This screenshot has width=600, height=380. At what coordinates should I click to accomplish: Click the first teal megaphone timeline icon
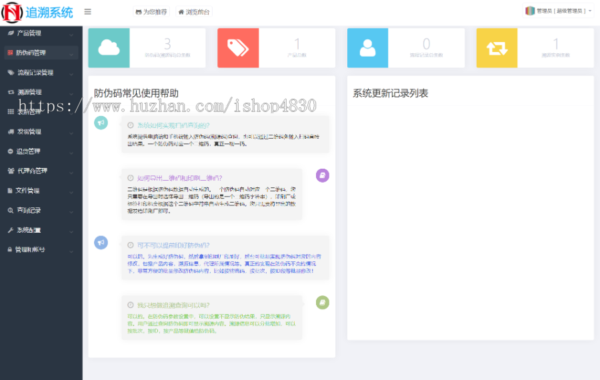tap(101, 123)
